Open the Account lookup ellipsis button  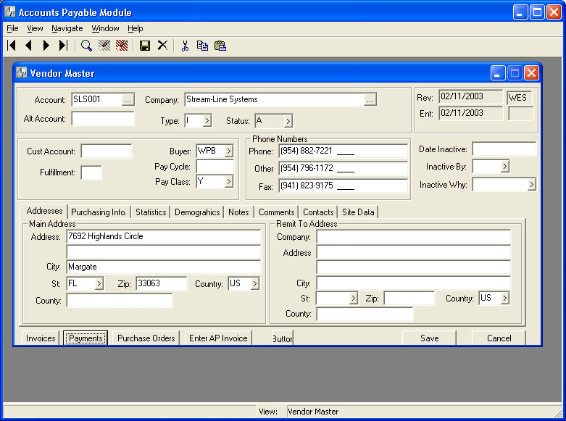(128, 100)
